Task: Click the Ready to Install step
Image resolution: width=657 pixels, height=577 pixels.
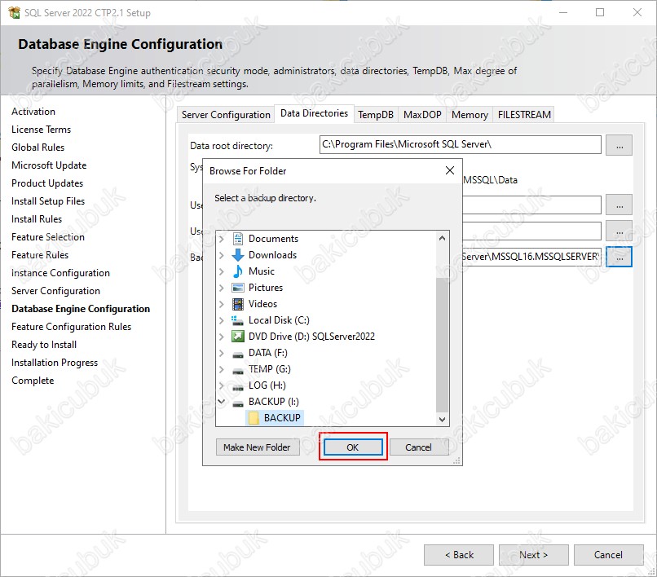Action: click(x=44, y=345)
